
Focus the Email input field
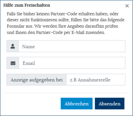click(x=72, y=63)
